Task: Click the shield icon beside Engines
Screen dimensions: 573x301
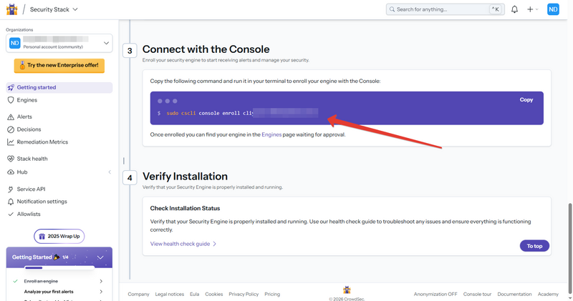Action: coord(11,100)
